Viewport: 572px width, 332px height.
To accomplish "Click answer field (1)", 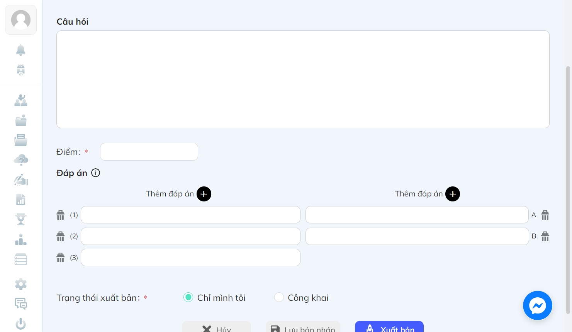I will [x=190, y=215].
